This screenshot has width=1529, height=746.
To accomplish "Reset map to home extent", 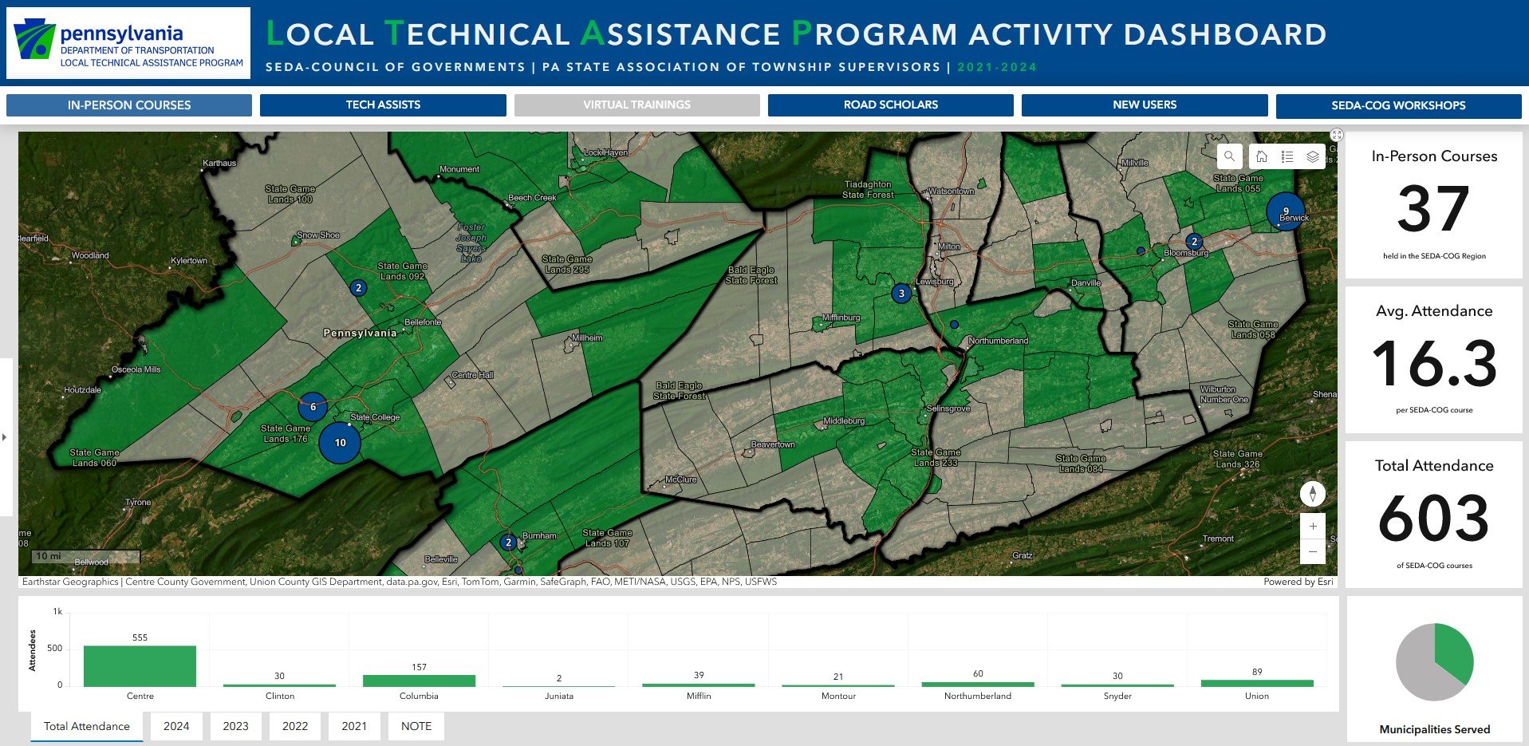I will [1262, 156].
